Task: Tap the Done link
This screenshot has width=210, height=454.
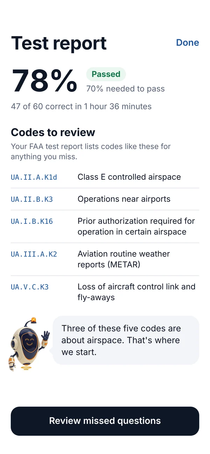Action: pyautogui.click(x=187, y=43)
